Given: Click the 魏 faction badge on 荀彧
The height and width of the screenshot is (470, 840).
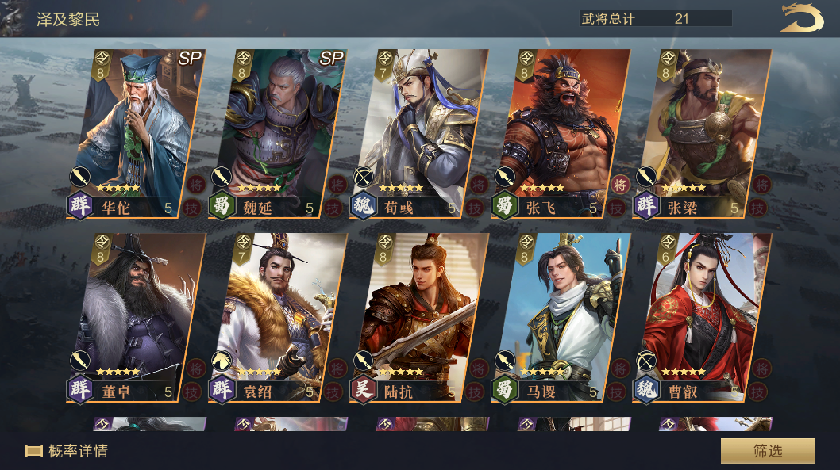Looking at the screenshot, I should tap(363, 206).
